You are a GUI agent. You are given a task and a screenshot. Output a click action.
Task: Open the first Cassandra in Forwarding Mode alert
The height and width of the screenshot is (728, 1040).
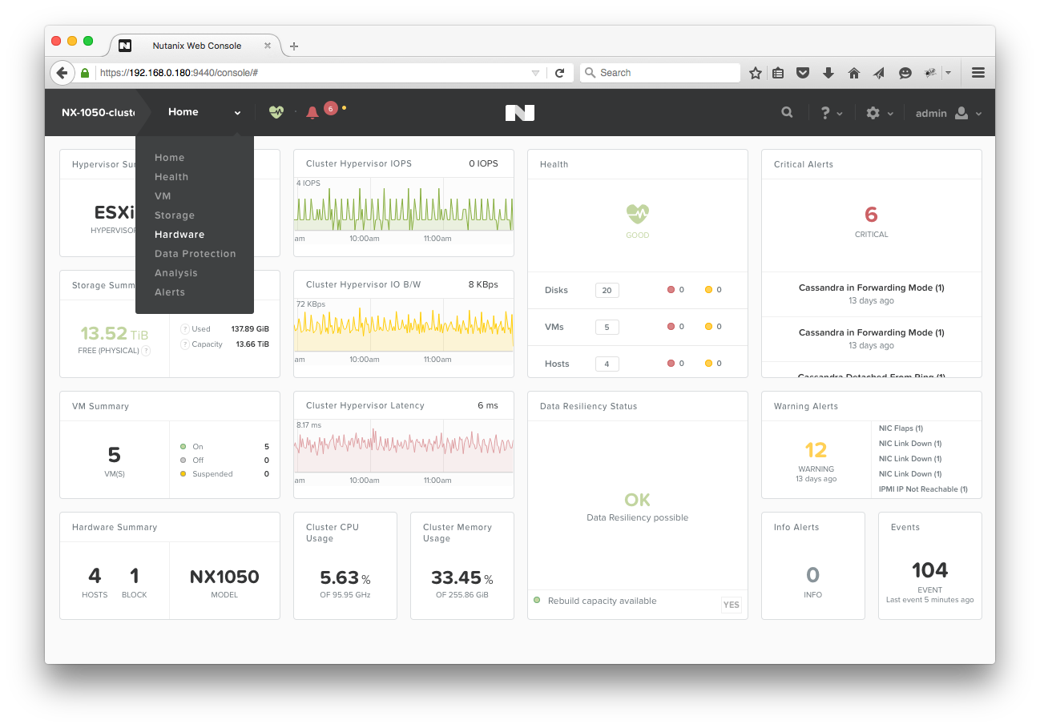871,288
